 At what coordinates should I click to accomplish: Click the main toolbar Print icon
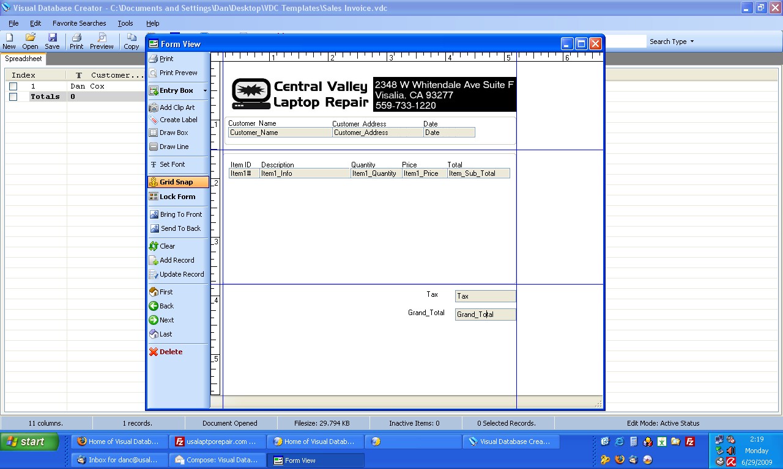(76, 42)
